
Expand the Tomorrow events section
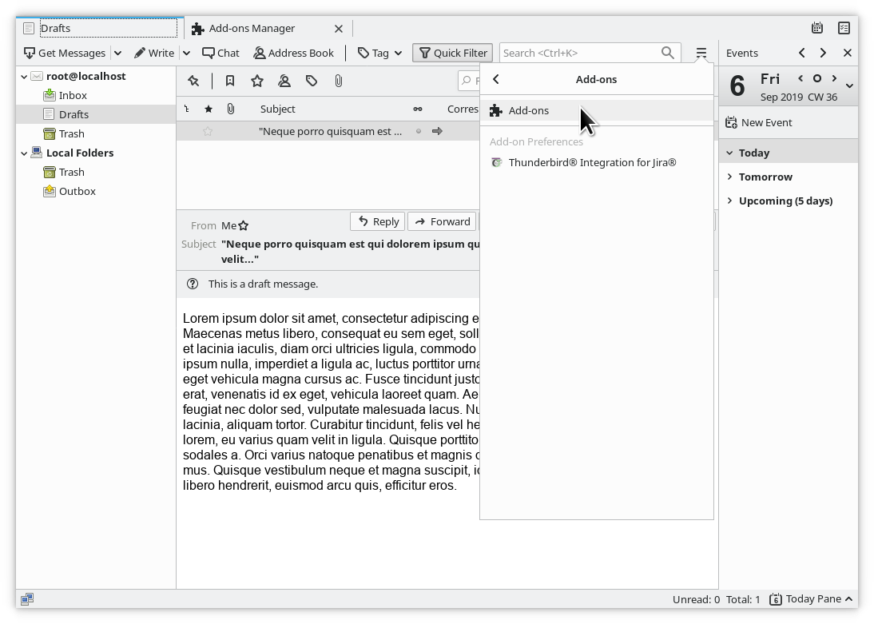[x=730, y=177]
